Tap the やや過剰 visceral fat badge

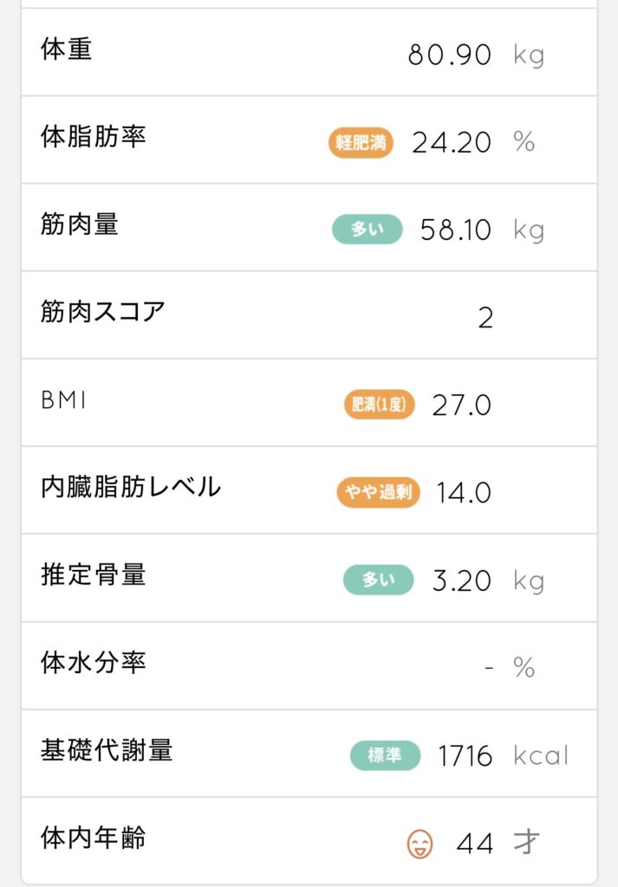tap(378, 493)
